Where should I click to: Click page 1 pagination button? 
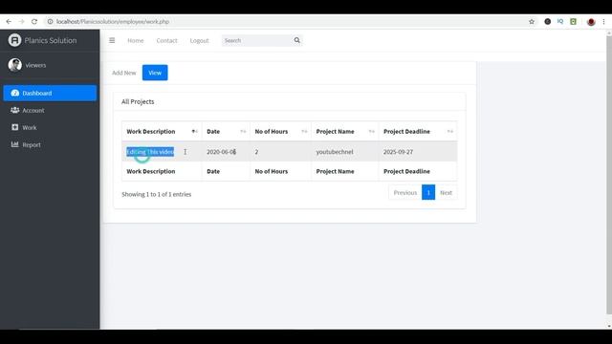point(428,193)
